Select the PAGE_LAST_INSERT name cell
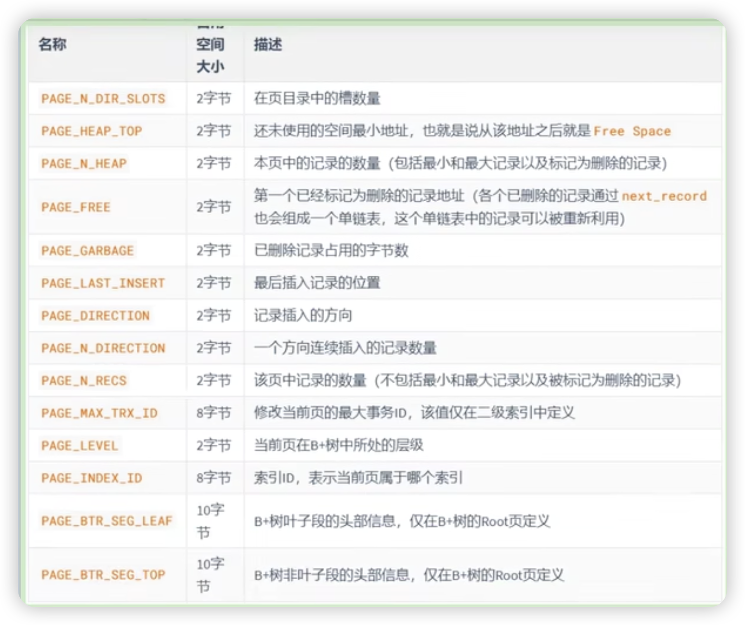The image size is (745, 625). point(103,283)
